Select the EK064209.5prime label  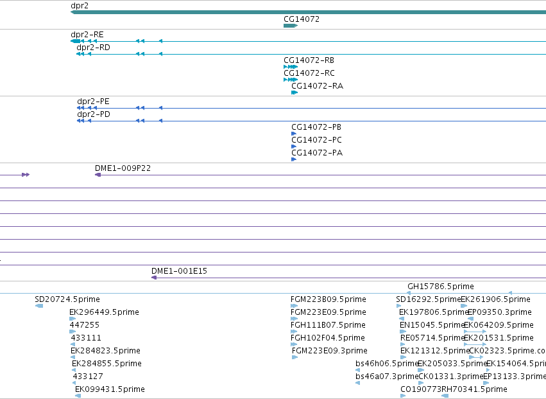click(x=499, y=325)
